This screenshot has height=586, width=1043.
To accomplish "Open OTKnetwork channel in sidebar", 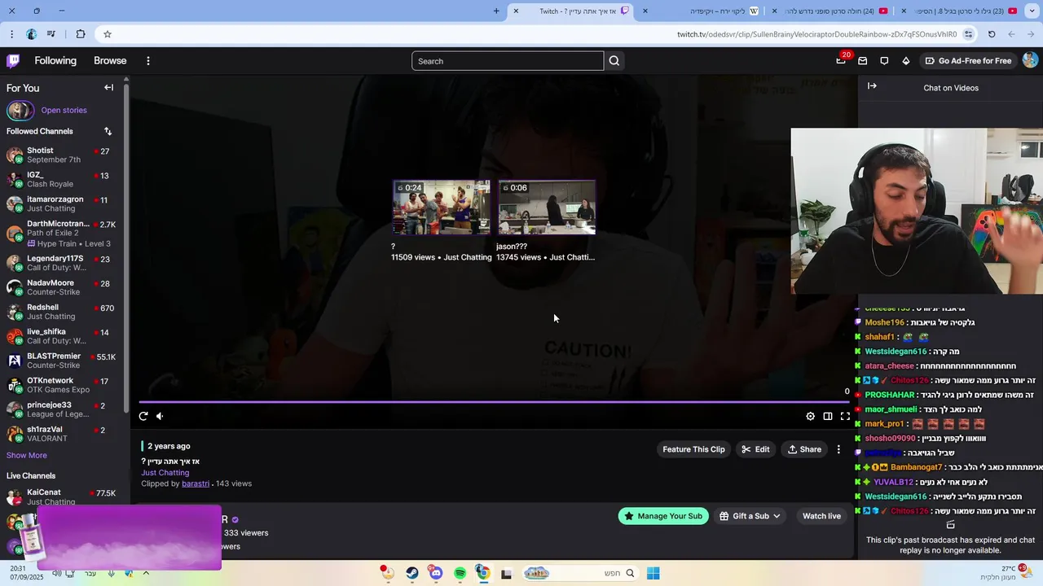I will coord(62,385).
